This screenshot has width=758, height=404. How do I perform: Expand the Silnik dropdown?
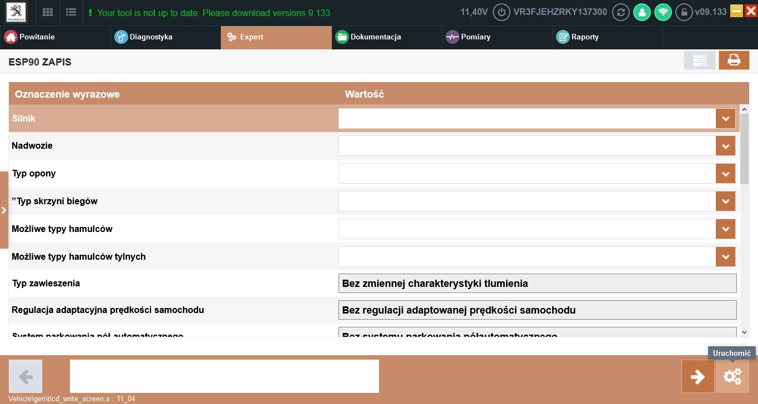[x=725, y=119]
